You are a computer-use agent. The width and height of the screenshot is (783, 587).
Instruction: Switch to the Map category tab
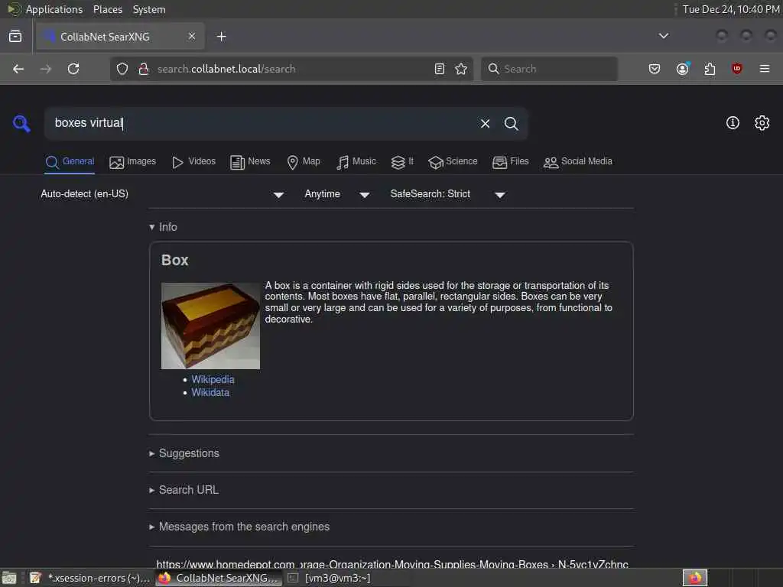click(x=303, y=162)
